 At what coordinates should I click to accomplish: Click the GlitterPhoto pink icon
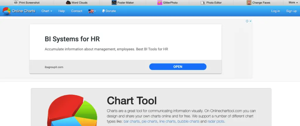pos(160,2)
